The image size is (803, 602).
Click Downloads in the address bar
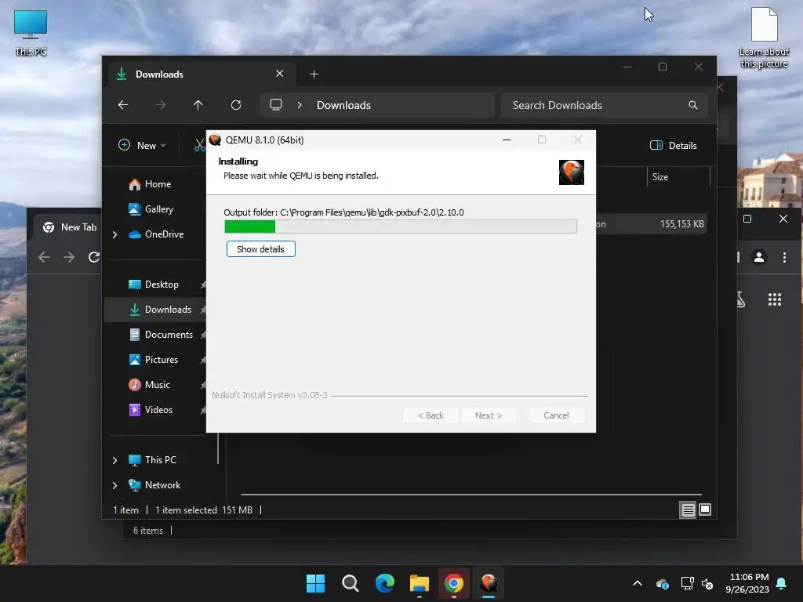tap(343, 105)
